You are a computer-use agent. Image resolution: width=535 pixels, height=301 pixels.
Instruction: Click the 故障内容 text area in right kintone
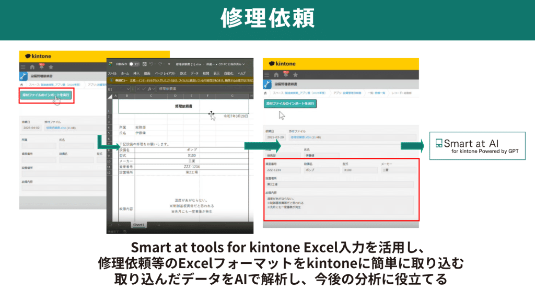[340, 205]
